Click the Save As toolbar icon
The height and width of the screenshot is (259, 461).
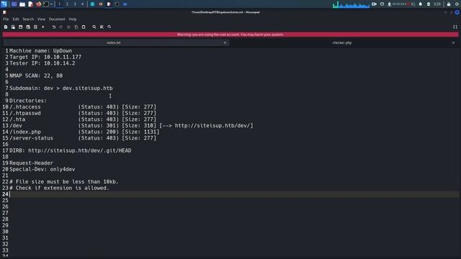pos(28,27)
